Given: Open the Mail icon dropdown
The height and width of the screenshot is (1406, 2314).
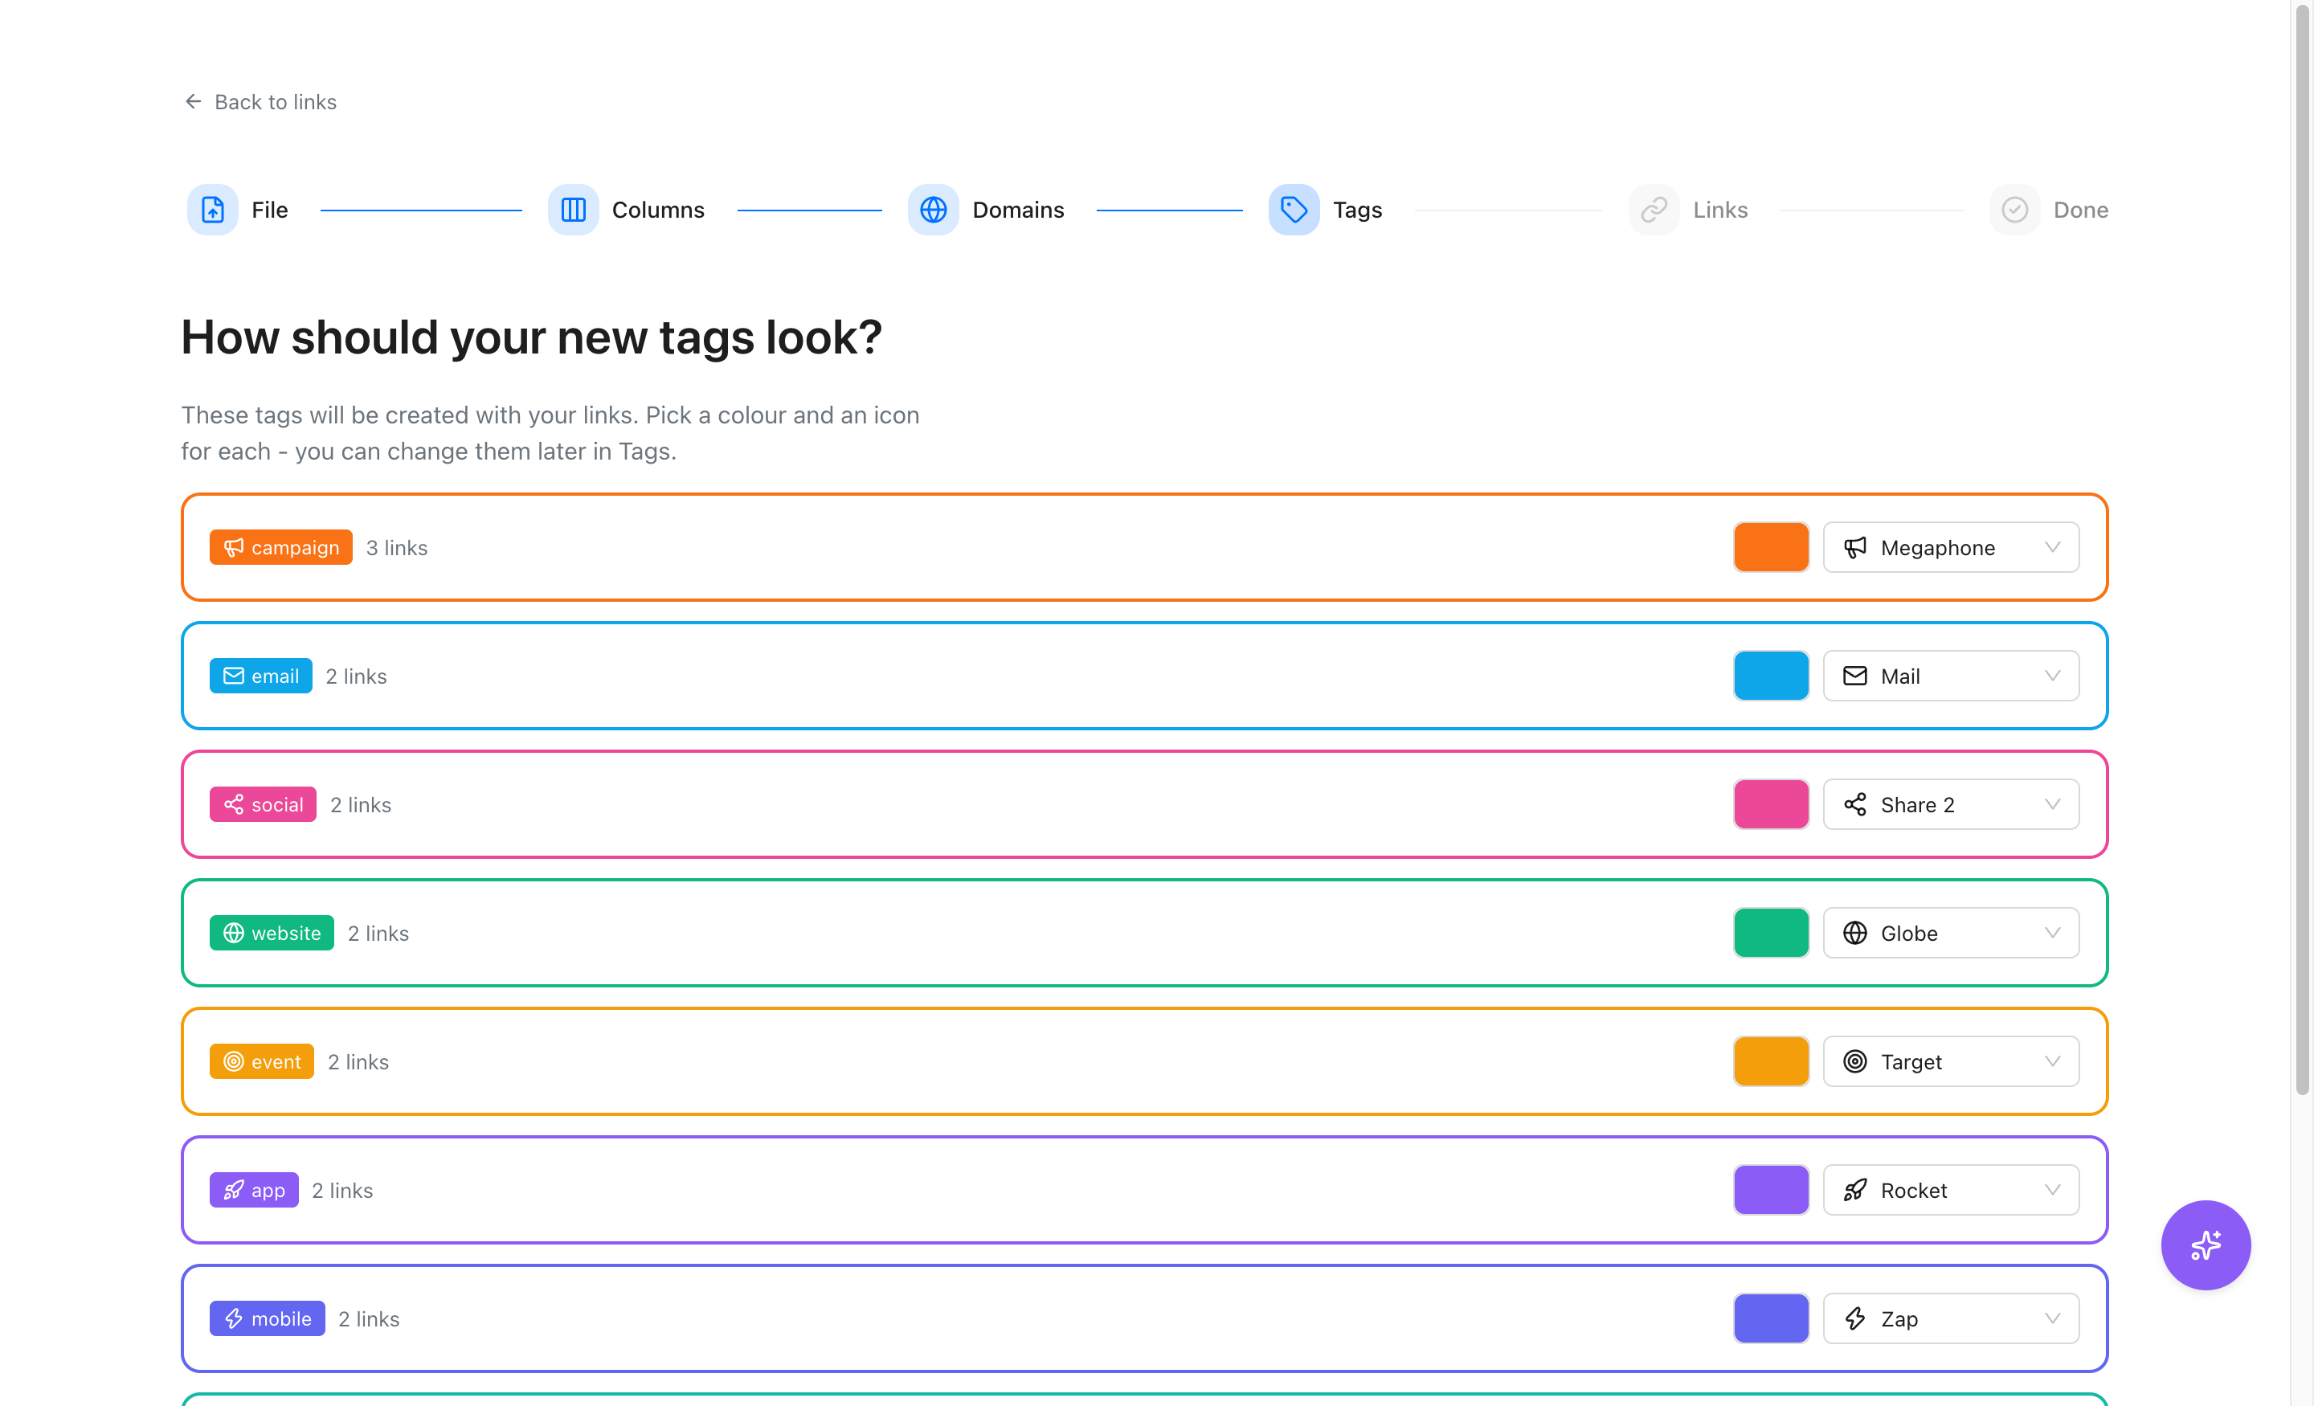Looking at the screenshot, I should [1952, 676].
